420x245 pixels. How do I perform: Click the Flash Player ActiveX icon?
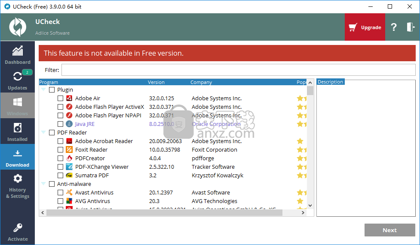click(69, 107)
